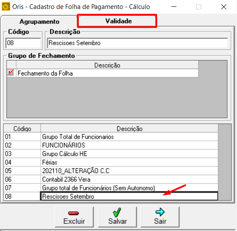Select Rescisoes Setembro in the lower list
The height and width of the screenshot is (231, 237).
click(129, 196)
